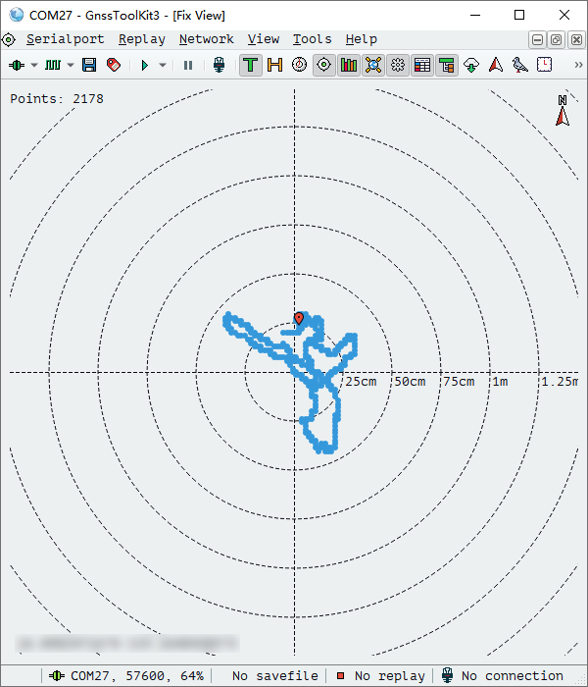This screenshot has width=588, height=687.
Task: Toggle the orange H hex view
Action: 274,66
